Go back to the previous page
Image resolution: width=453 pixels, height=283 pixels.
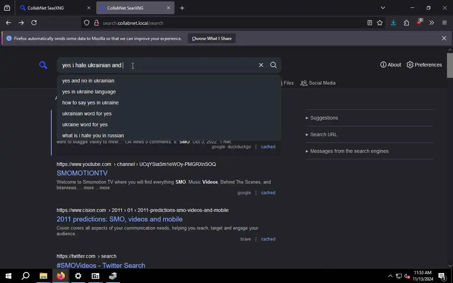8,23
